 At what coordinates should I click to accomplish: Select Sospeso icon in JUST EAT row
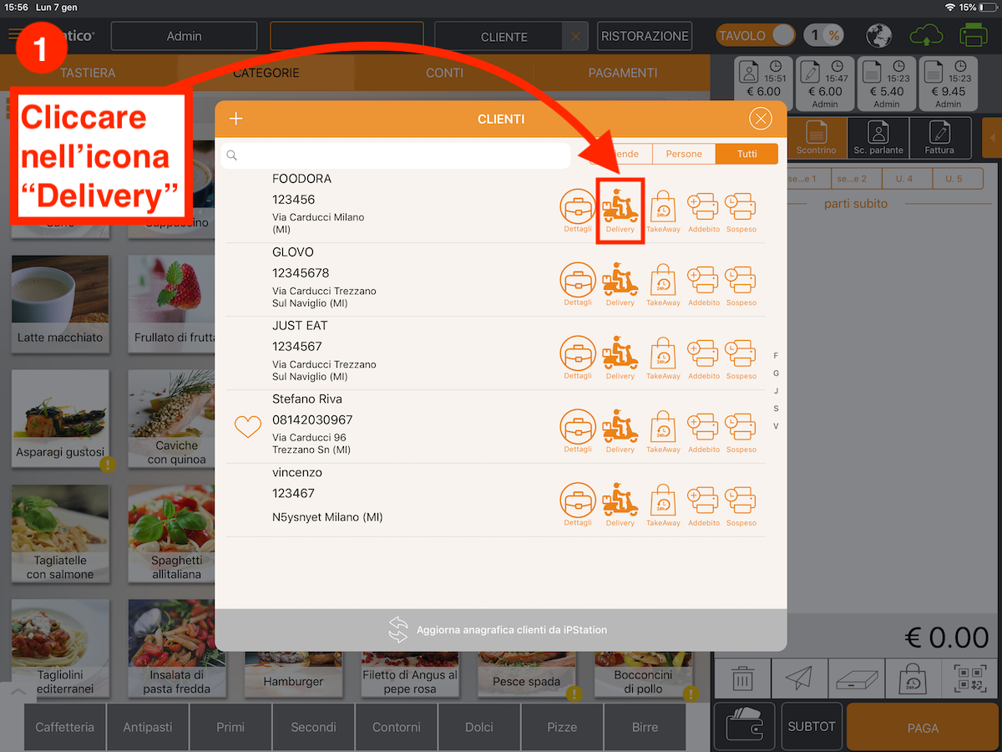pos(741,358)
